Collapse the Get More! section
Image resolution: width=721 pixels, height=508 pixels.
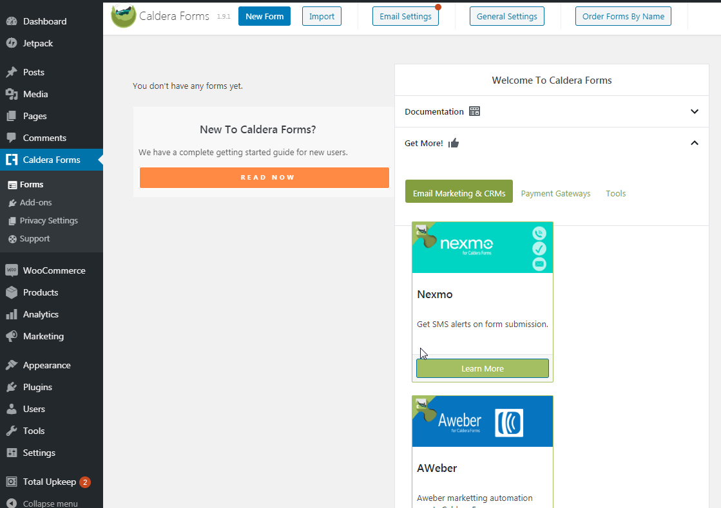pos(695,142)
